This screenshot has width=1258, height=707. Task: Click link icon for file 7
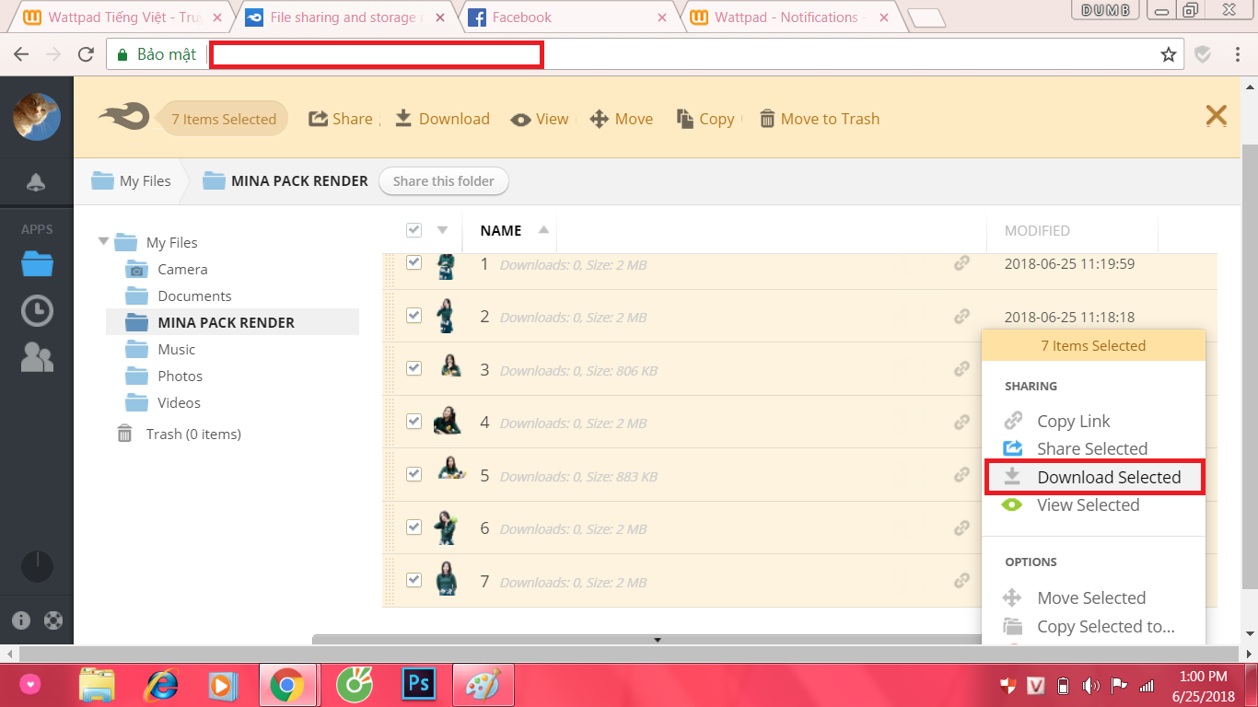[961, 581]
